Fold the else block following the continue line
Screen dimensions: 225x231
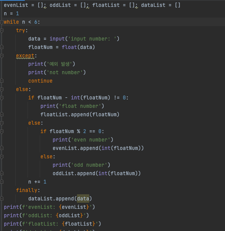2,89
